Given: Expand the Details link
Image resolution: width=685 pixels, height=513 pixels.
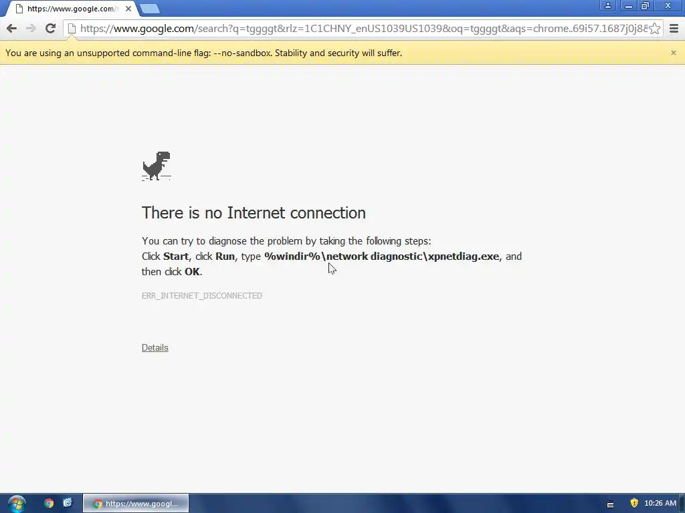Looking at the screenshot, I should [x=155, y=347].
